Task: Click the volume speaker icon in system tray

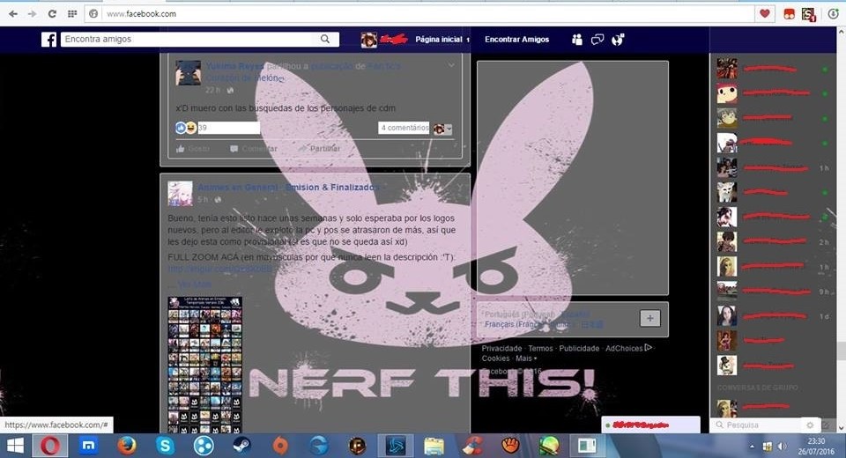Action: (782, 447)
